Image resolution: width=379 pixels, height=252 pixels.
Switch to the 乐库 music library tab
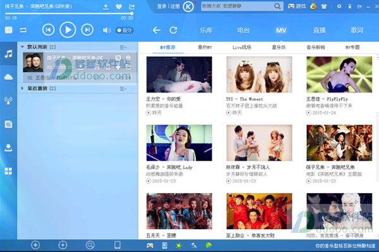[x=206, y=30]
